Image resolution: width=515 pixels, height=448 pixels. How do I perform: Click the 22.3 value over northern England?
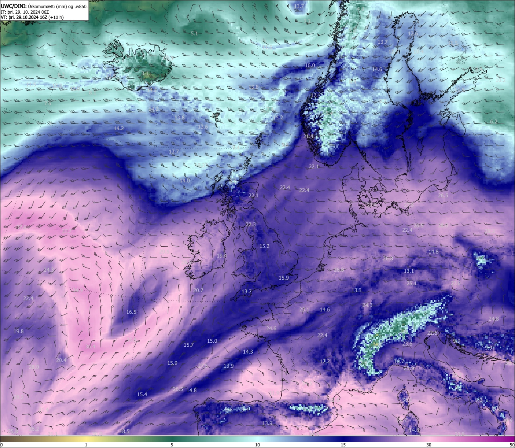pyautogui.click(x=251, y=225)
